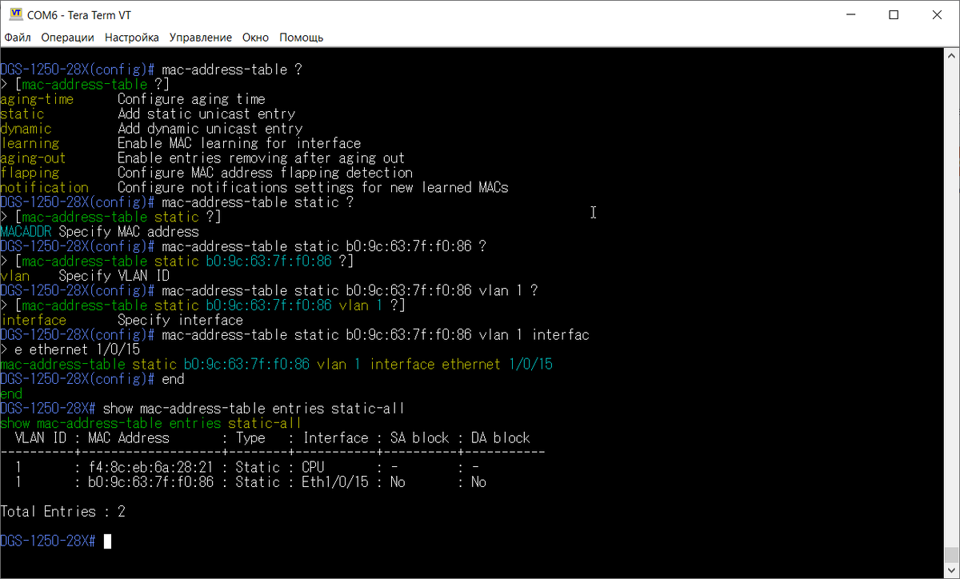The width and height of the screenshot is (960, 579).
Task: Close the Tera Term window
Action: 938,14
